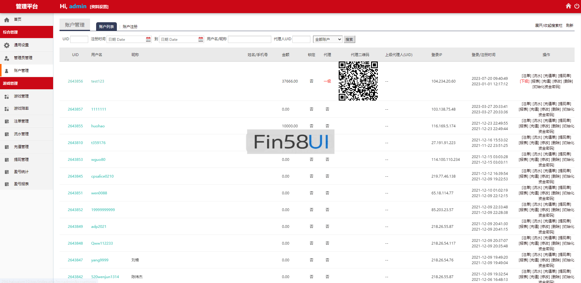Switch to the 账户列表 tab
Viewport: 581px width, 283px height.
click(x=106, y=27)
